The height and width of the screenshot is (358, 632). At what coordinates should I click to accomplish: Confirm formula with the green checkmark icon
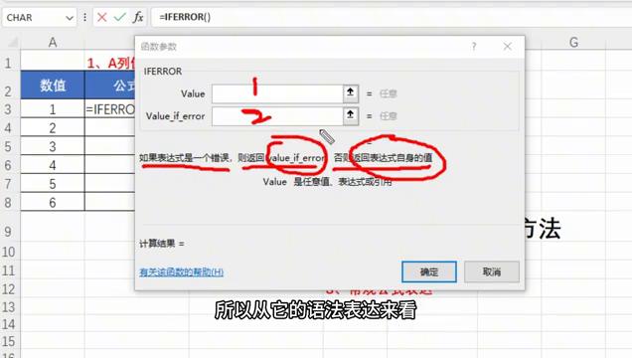[119, 17]
